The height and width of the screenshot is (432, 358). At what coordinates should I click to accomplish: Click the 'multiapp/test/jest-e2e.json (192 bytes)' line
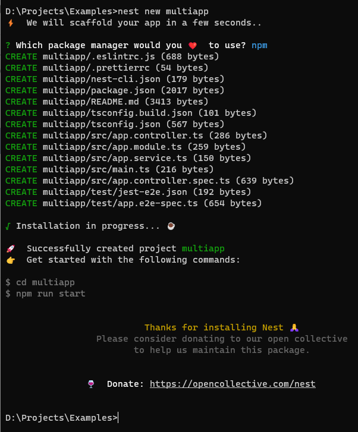pyautogui.click(x=147, y=192)
